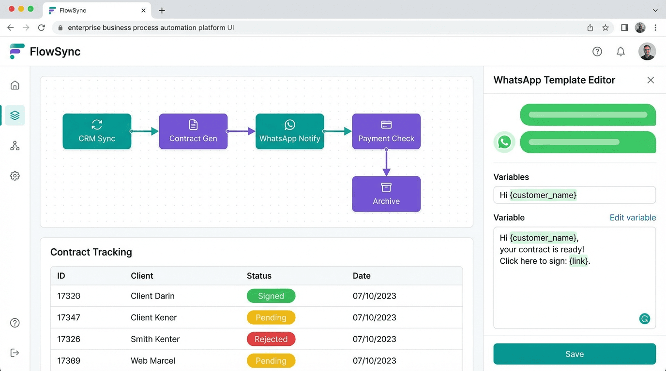Viewport: 666px width, 371px height.
Task: Select the WhatsApp Notify workflow node
Action: click(289, 131)
